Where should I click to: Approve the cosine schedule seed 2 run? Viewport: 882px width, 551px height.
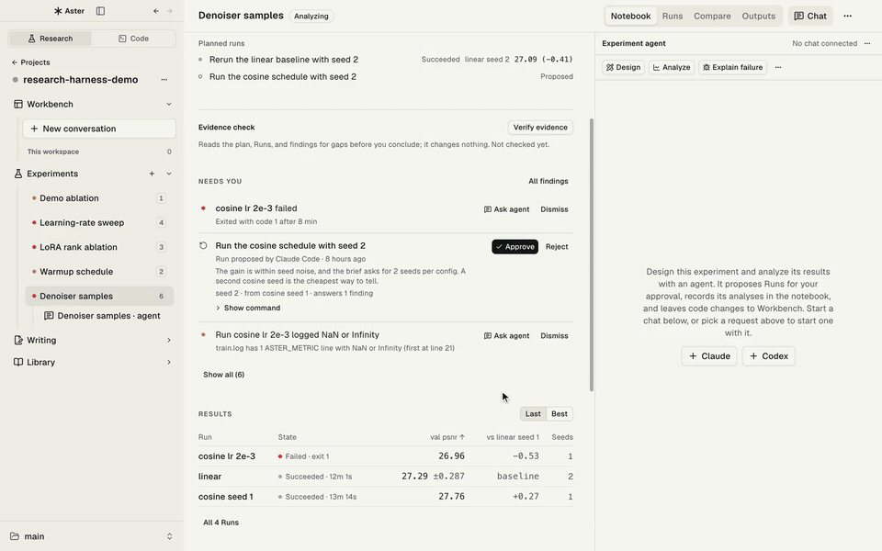click(x=514, y=247)
